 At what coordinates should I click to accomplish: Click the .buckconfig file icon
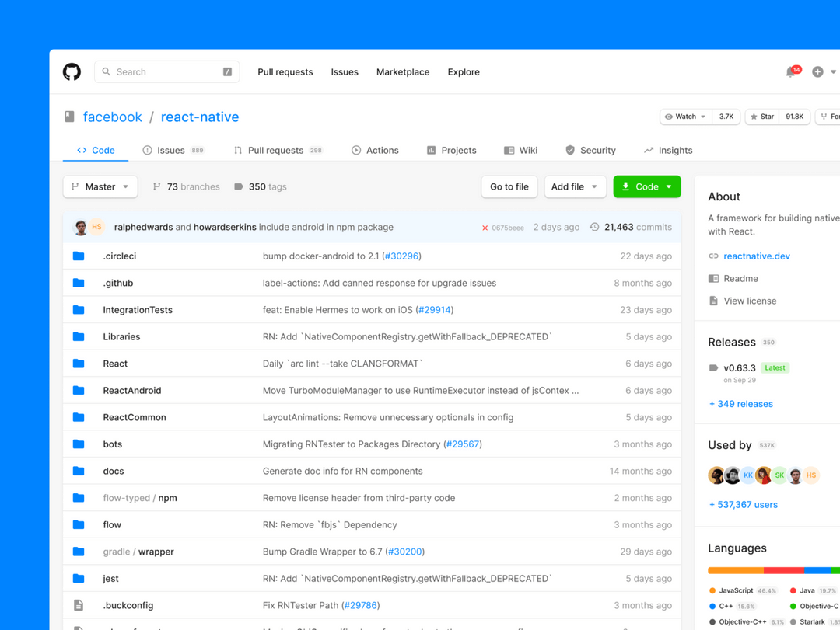click(x=79, y=605)
